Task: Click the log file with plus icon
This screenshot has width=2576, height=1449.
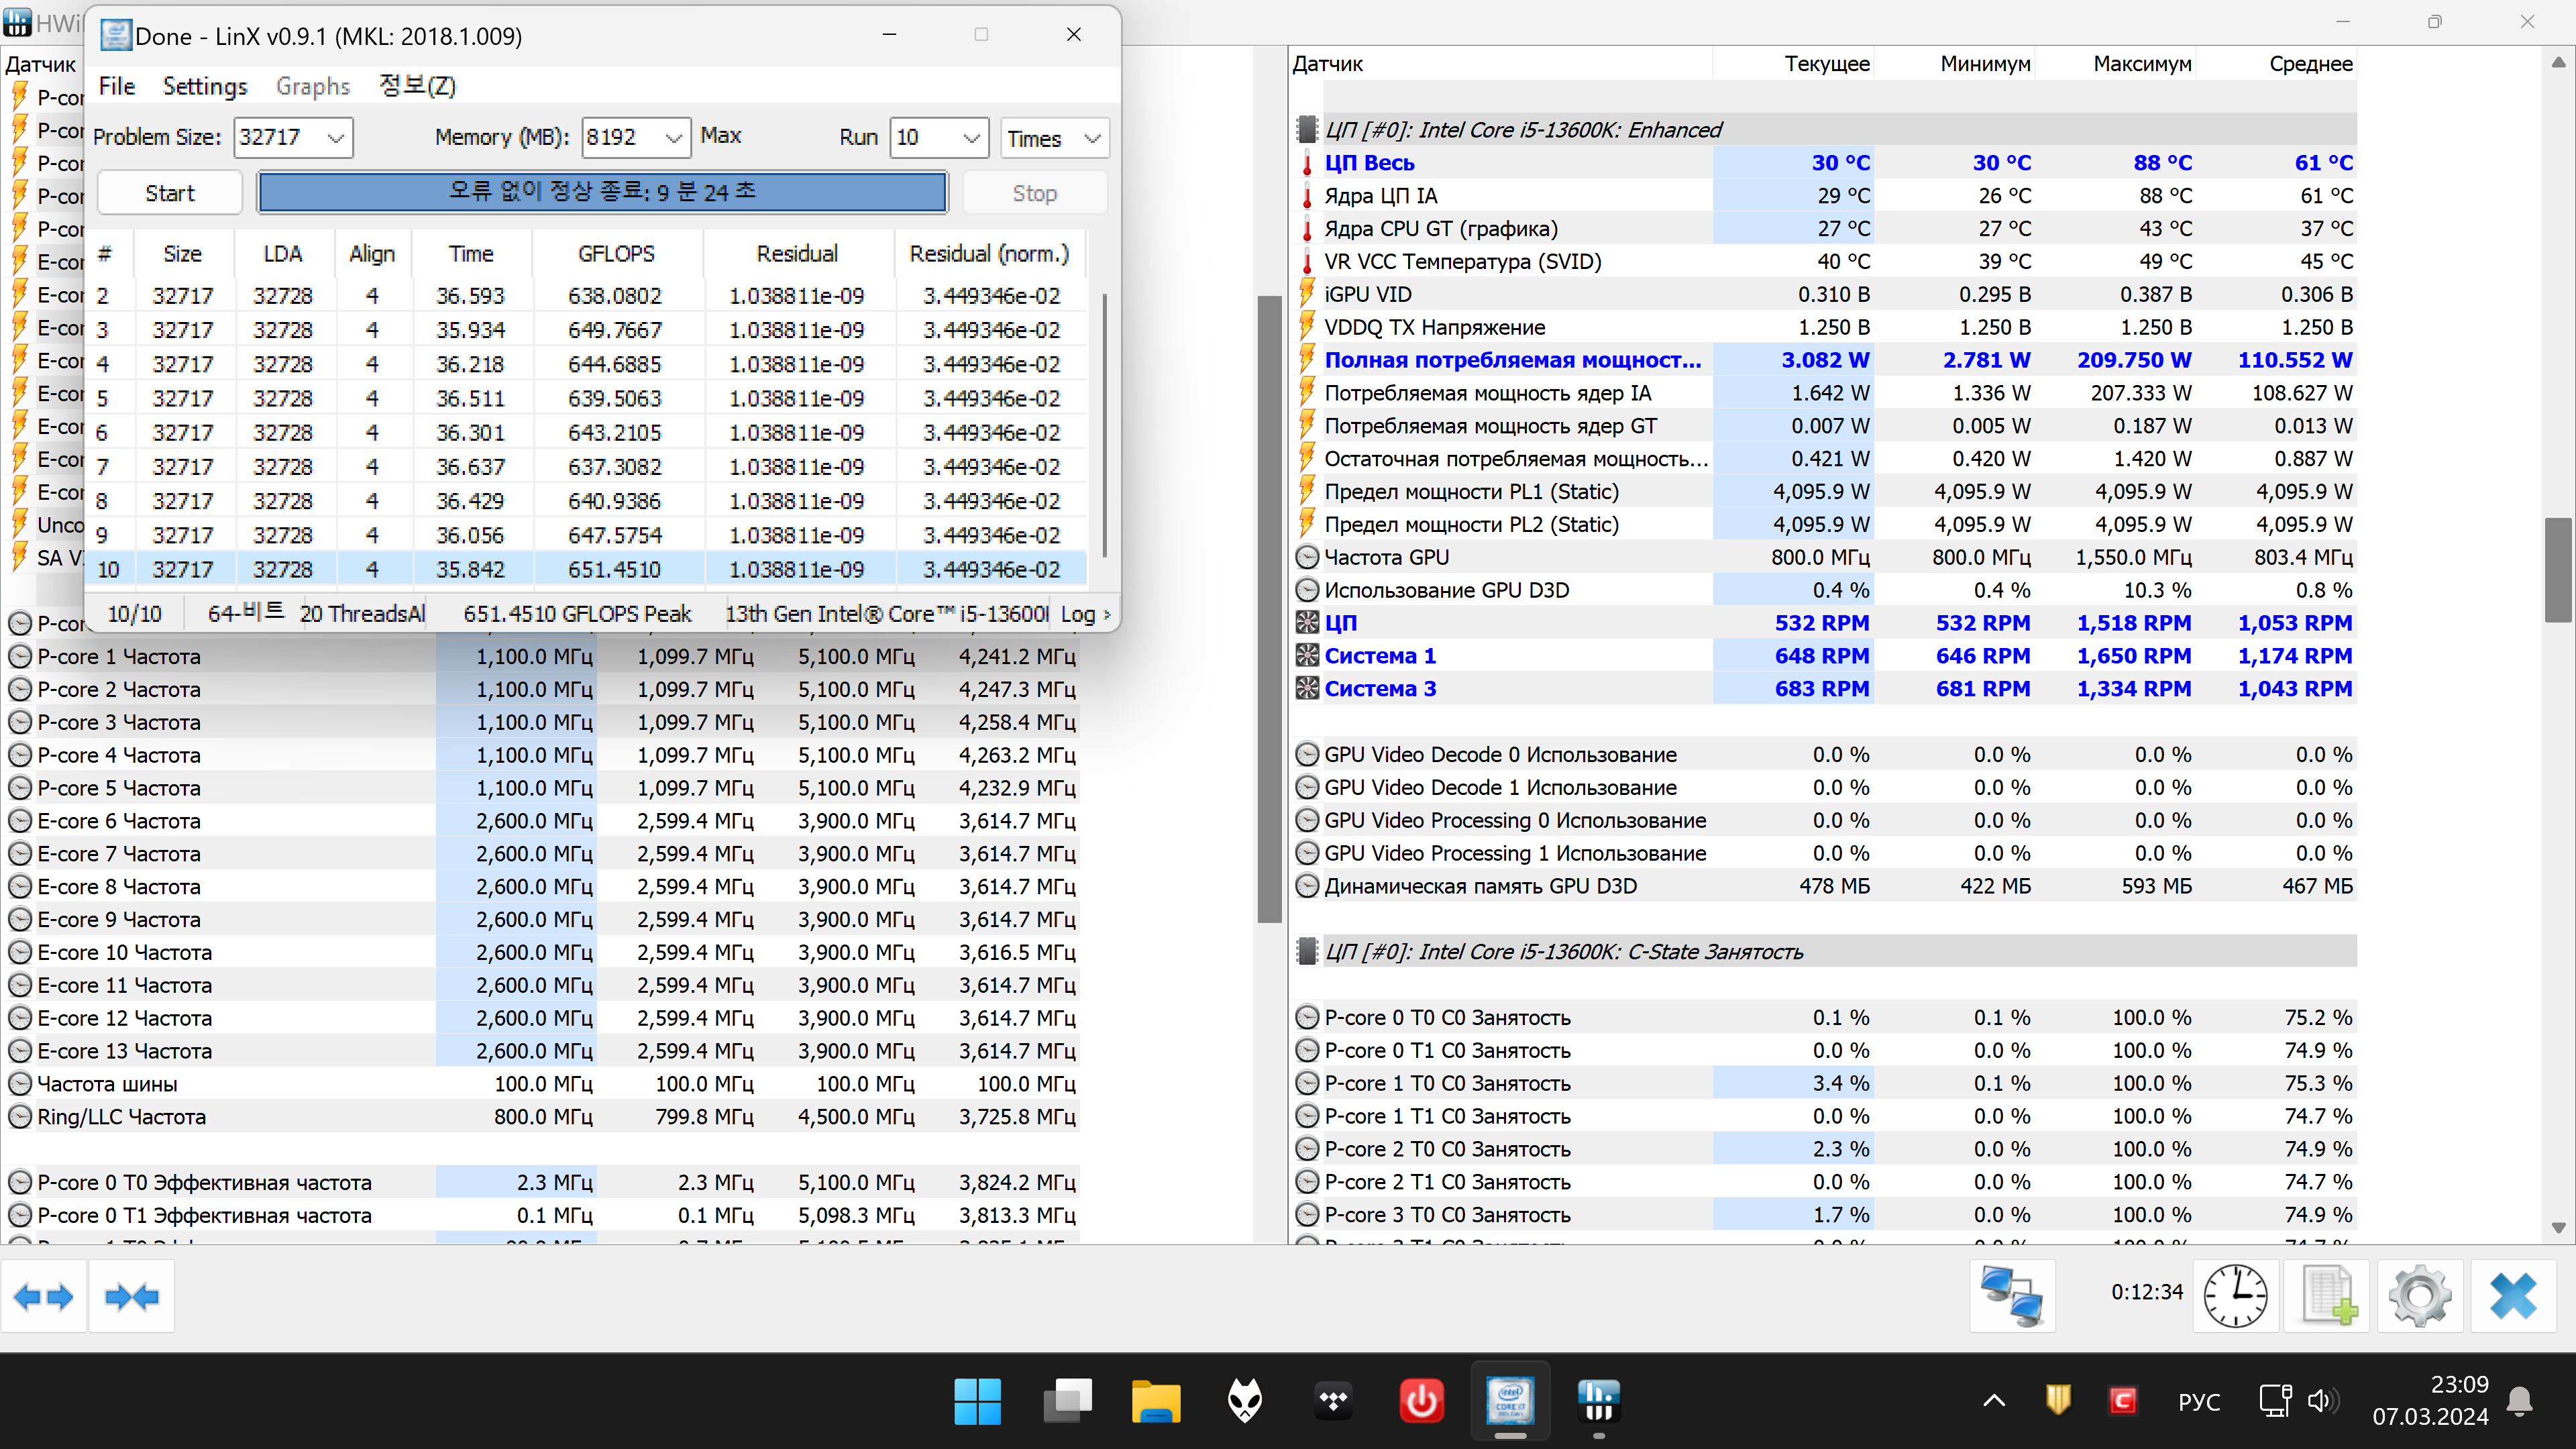Action: 2328,1296
